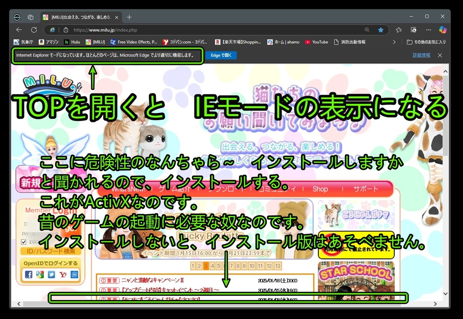Viewport: 463px width, 319px height.
Task: Open the [MILU] bookmark
Action: [95, 42]
